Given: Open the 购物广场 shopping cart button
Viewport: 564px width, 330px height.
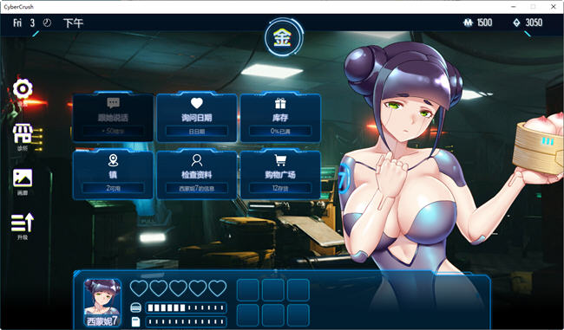Looking at the screenshot, I should [280, 174].
